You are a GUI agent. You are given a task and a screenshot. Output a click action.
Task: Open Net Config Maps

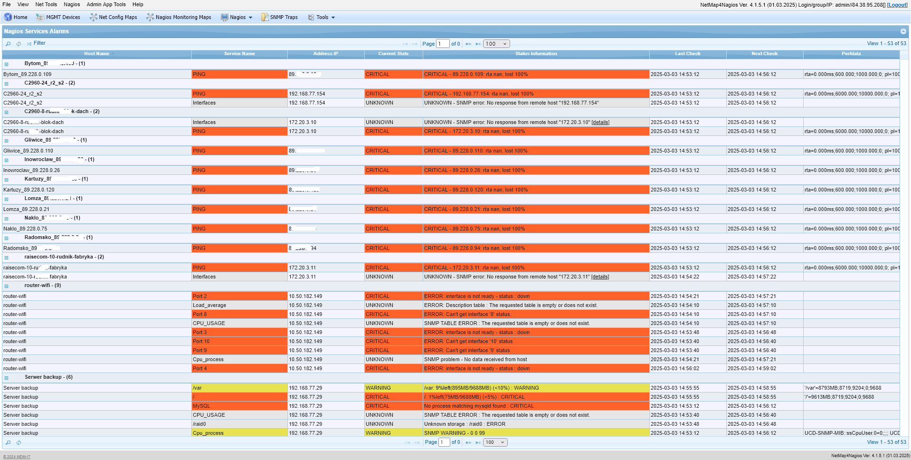click(113, 17)
